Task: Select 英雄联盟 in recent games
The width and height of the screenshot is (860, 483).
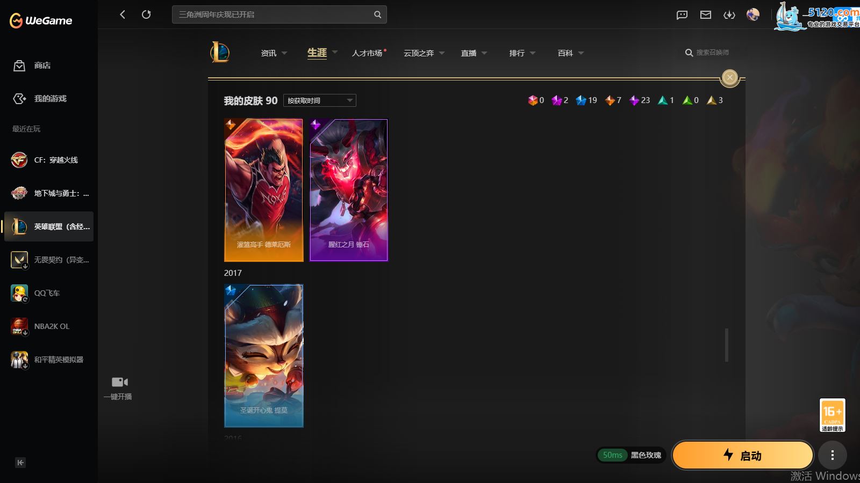Action: pyautogui.click(x=49, y=226)
